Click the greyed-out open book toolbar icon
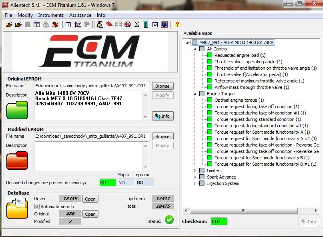Image resolution: width=323 pixels, height=237 pixels. click(x=46, y=24)
